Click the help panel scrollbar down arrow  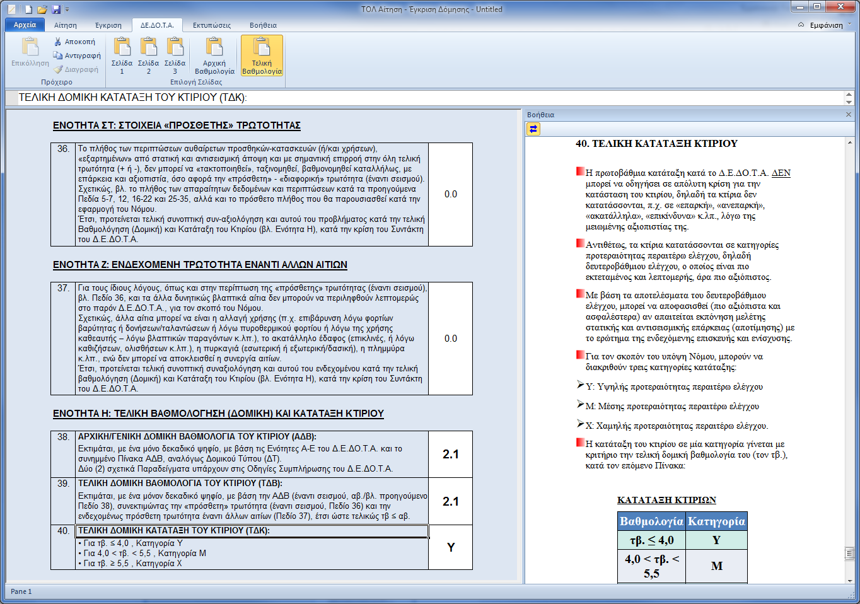pyautogui.click(x=849, y=580)
